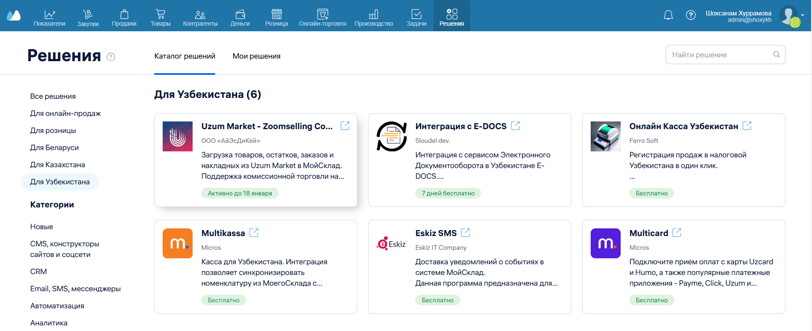Click the MoySklad logo icon
The image size is (812, 331).
pos(14,15)
